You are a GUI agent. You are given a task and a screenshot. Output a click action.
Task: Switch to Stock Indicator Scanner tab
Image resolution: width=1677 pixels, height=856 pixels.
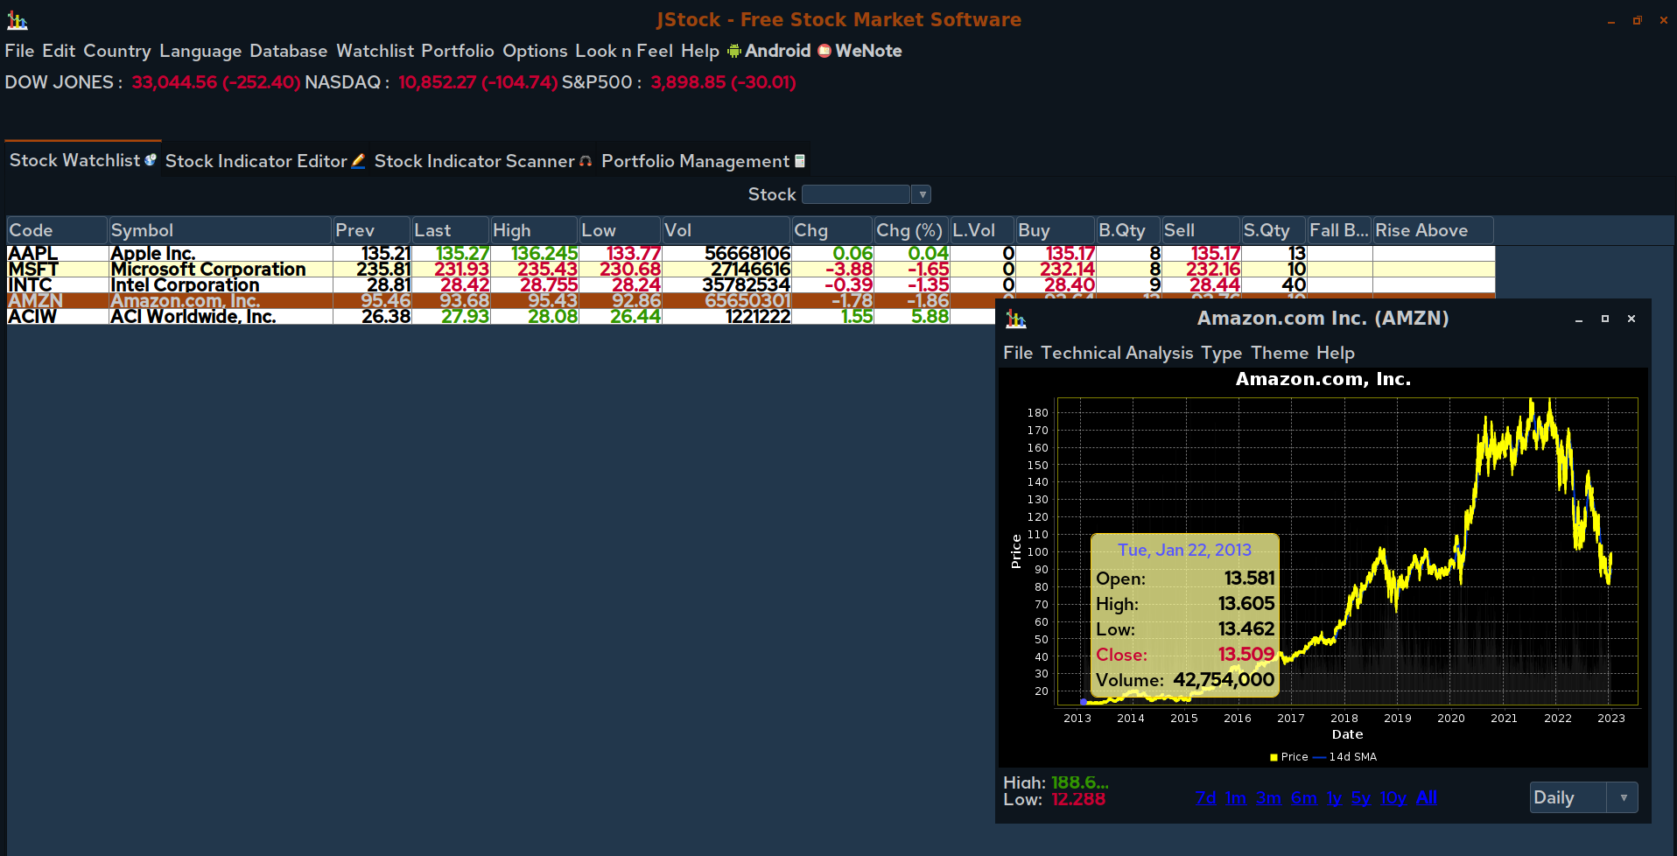pos(483,161)
